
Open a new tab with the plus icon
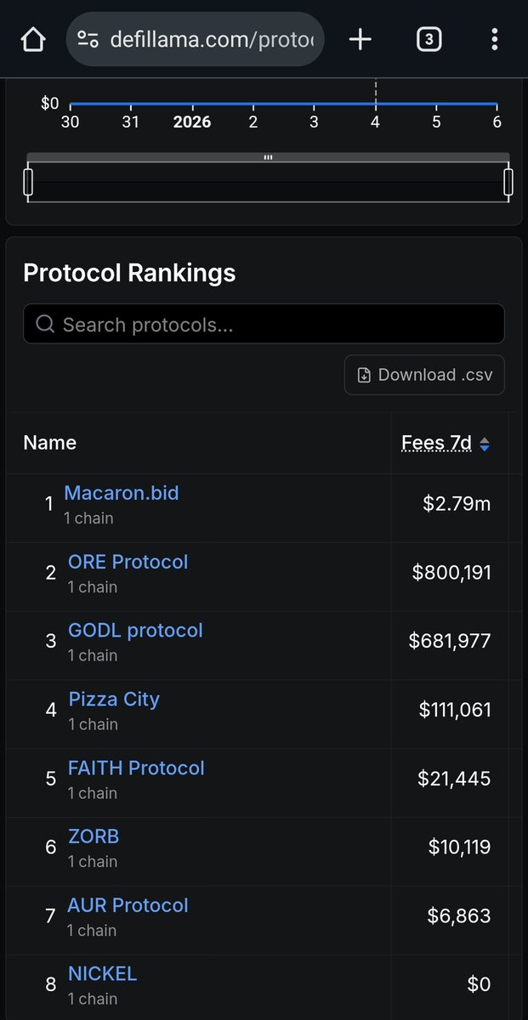(x=361, y=39)
